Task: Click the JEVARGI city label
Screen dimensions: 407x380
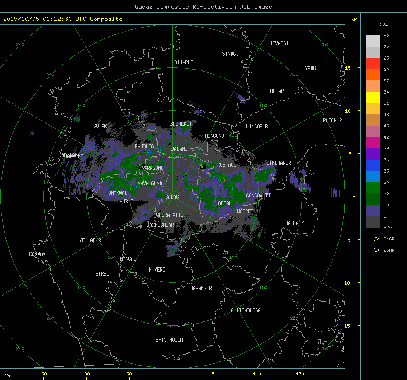Action: click(279, 43)
